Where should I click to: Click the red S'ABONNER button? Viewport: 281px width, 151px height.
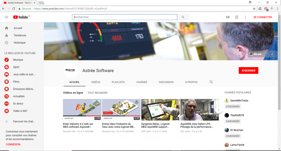[x=248, y=70]
